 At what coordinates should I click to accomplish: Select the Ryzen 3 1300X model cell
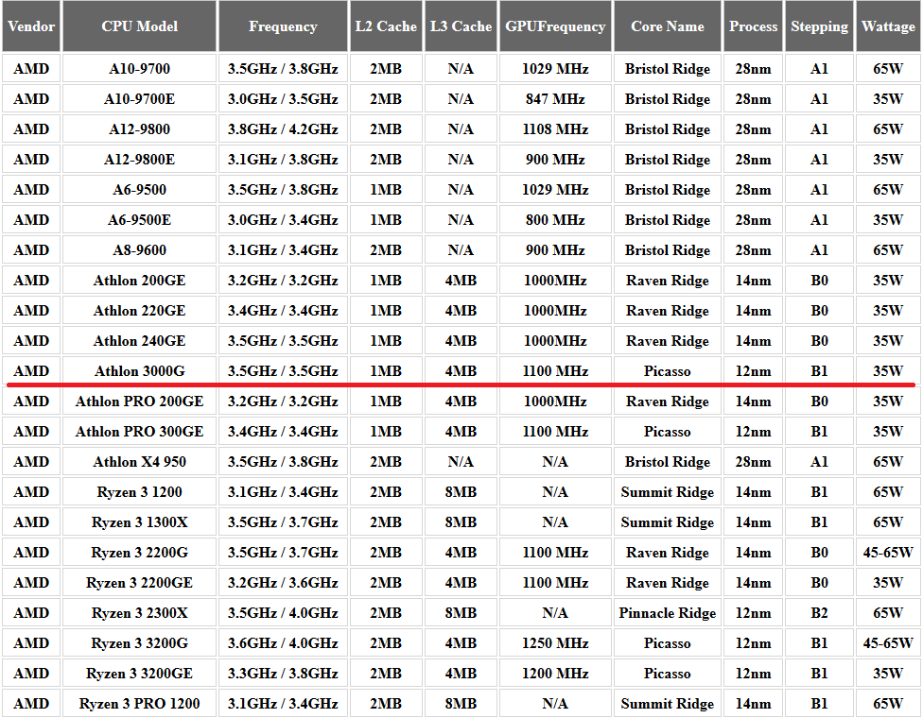pyautogui.click(x=140, y=522)
